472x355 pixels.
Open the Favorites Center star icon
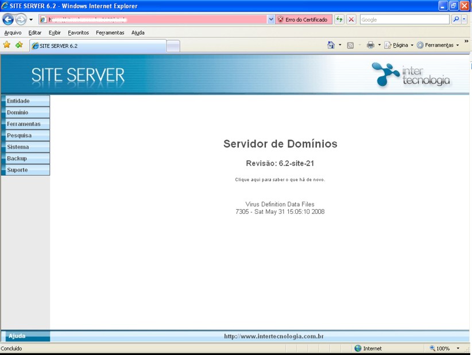coord(7,45)
